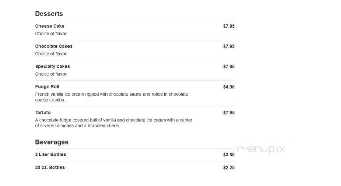Click the Specialty Cakes price
This screenshot has width=341, height=186.
pos(229,67)
